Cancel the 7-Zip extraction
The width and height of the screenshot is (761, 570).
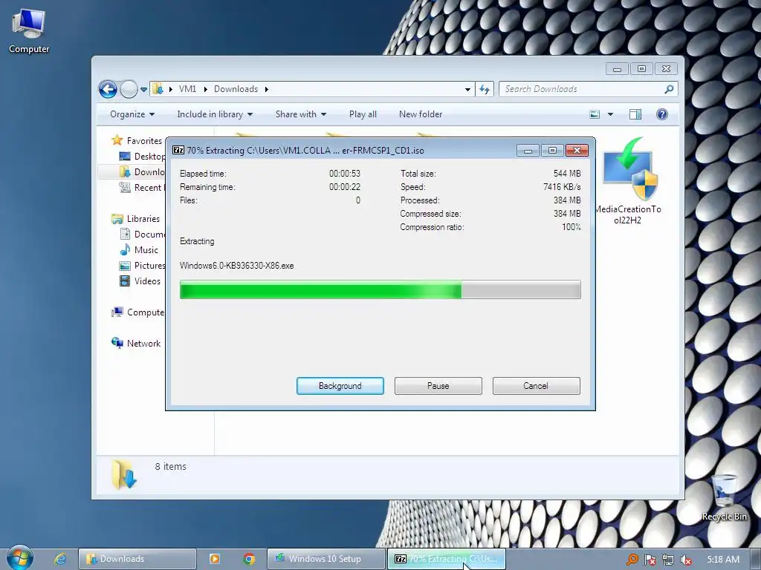(x=537, y=386)
